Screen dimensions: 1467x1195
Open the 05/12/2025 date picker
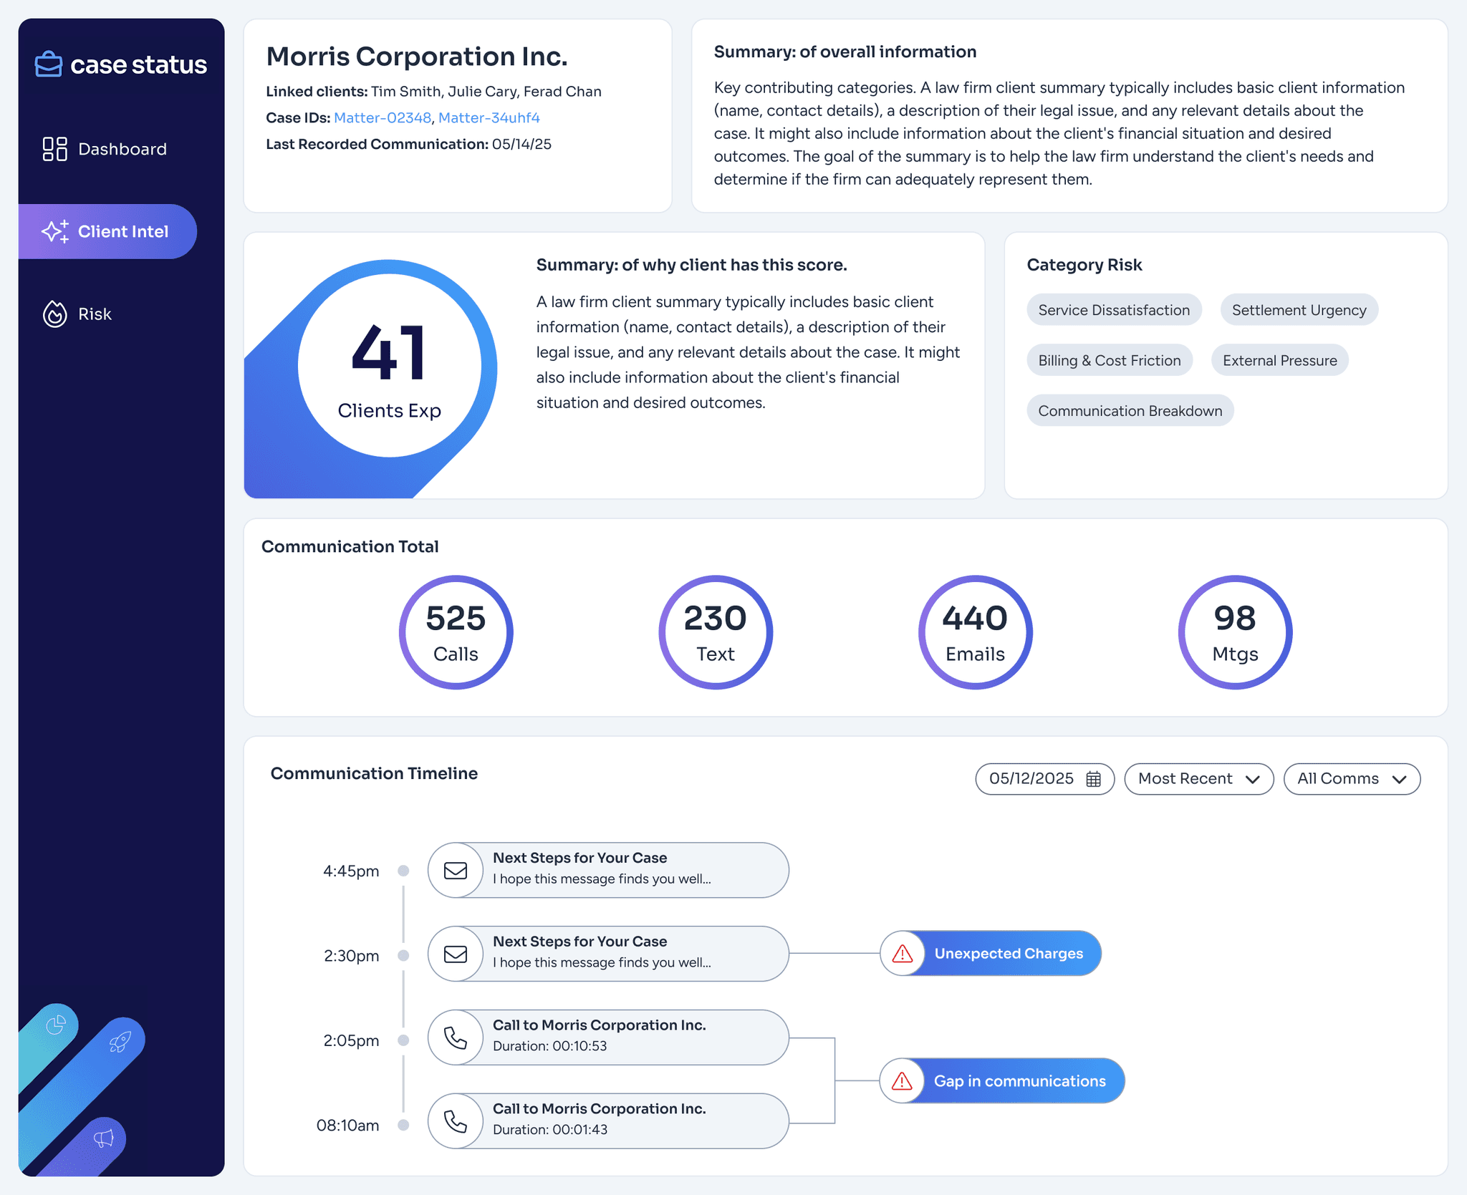click(x=1032, y=779)
